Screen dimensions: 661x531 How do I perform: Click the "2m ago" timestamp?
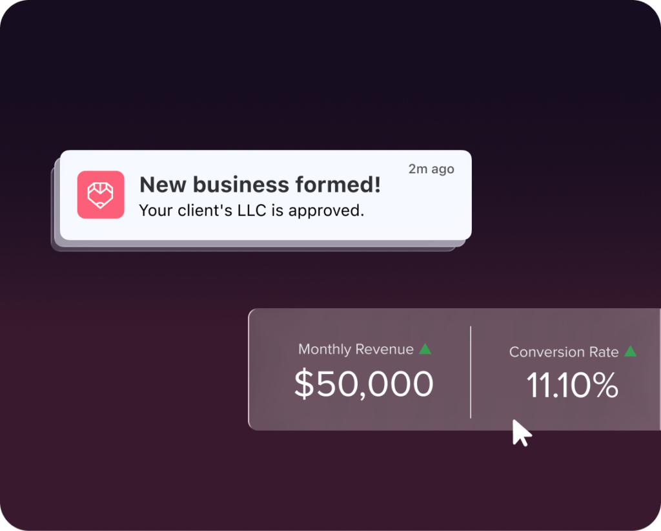point(431,169)
